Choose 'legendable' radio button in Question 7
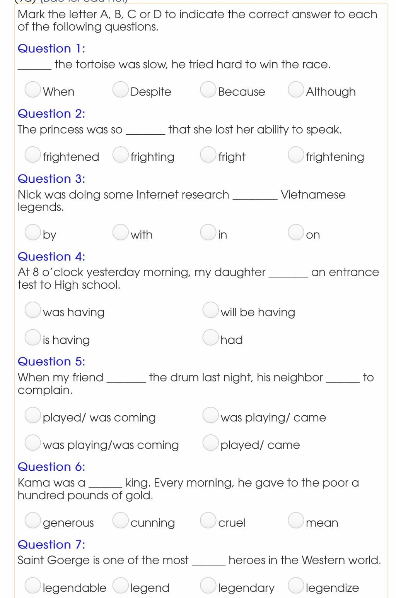 [x=33, y=585]
